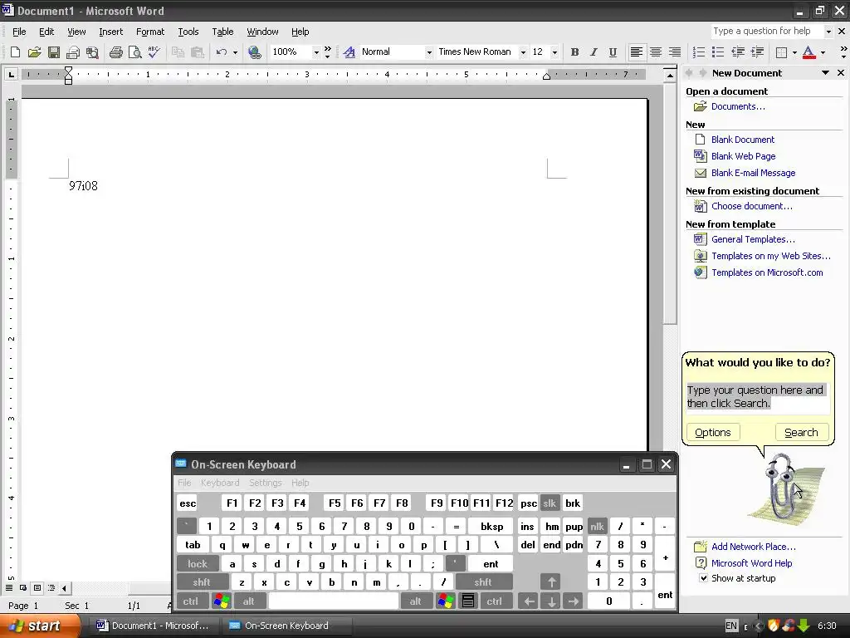Select On-Screen Keyboard in the taskbar
This screenshot has height=638, width=850.
tap(286, 626)
